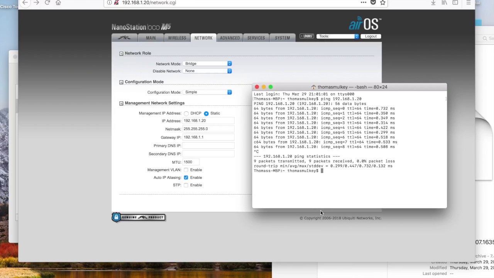
Task: Collapse the Configuration Mode section
Action: click(x=121, y=82)
